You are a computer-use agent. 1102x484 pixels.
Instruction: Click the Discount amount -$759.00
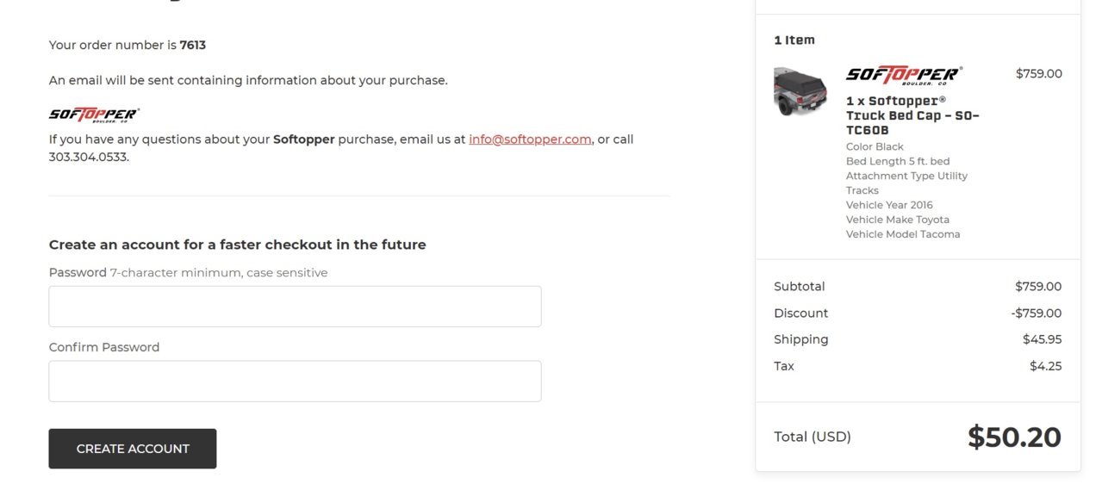pyautogui.click(x=1037, y=313)
